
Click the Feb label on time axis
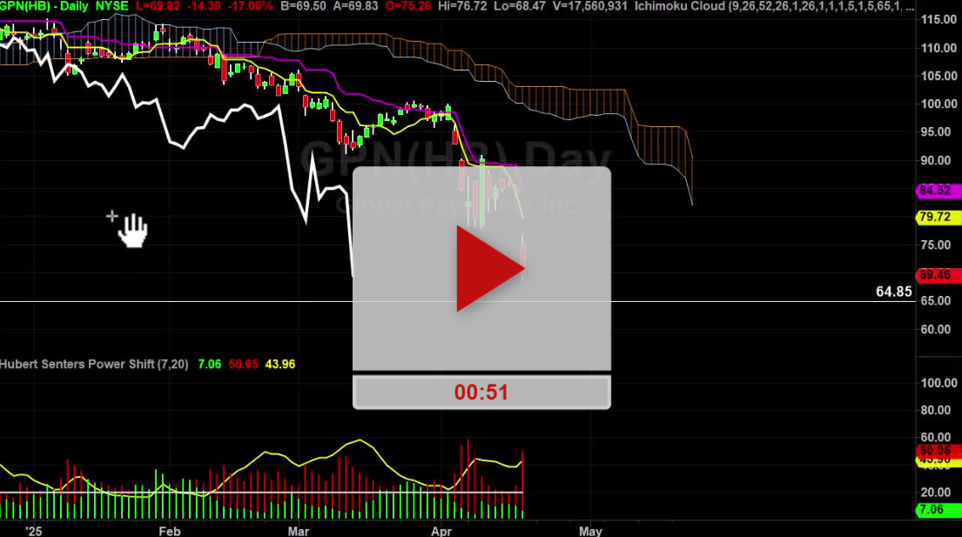pos(170,531)
